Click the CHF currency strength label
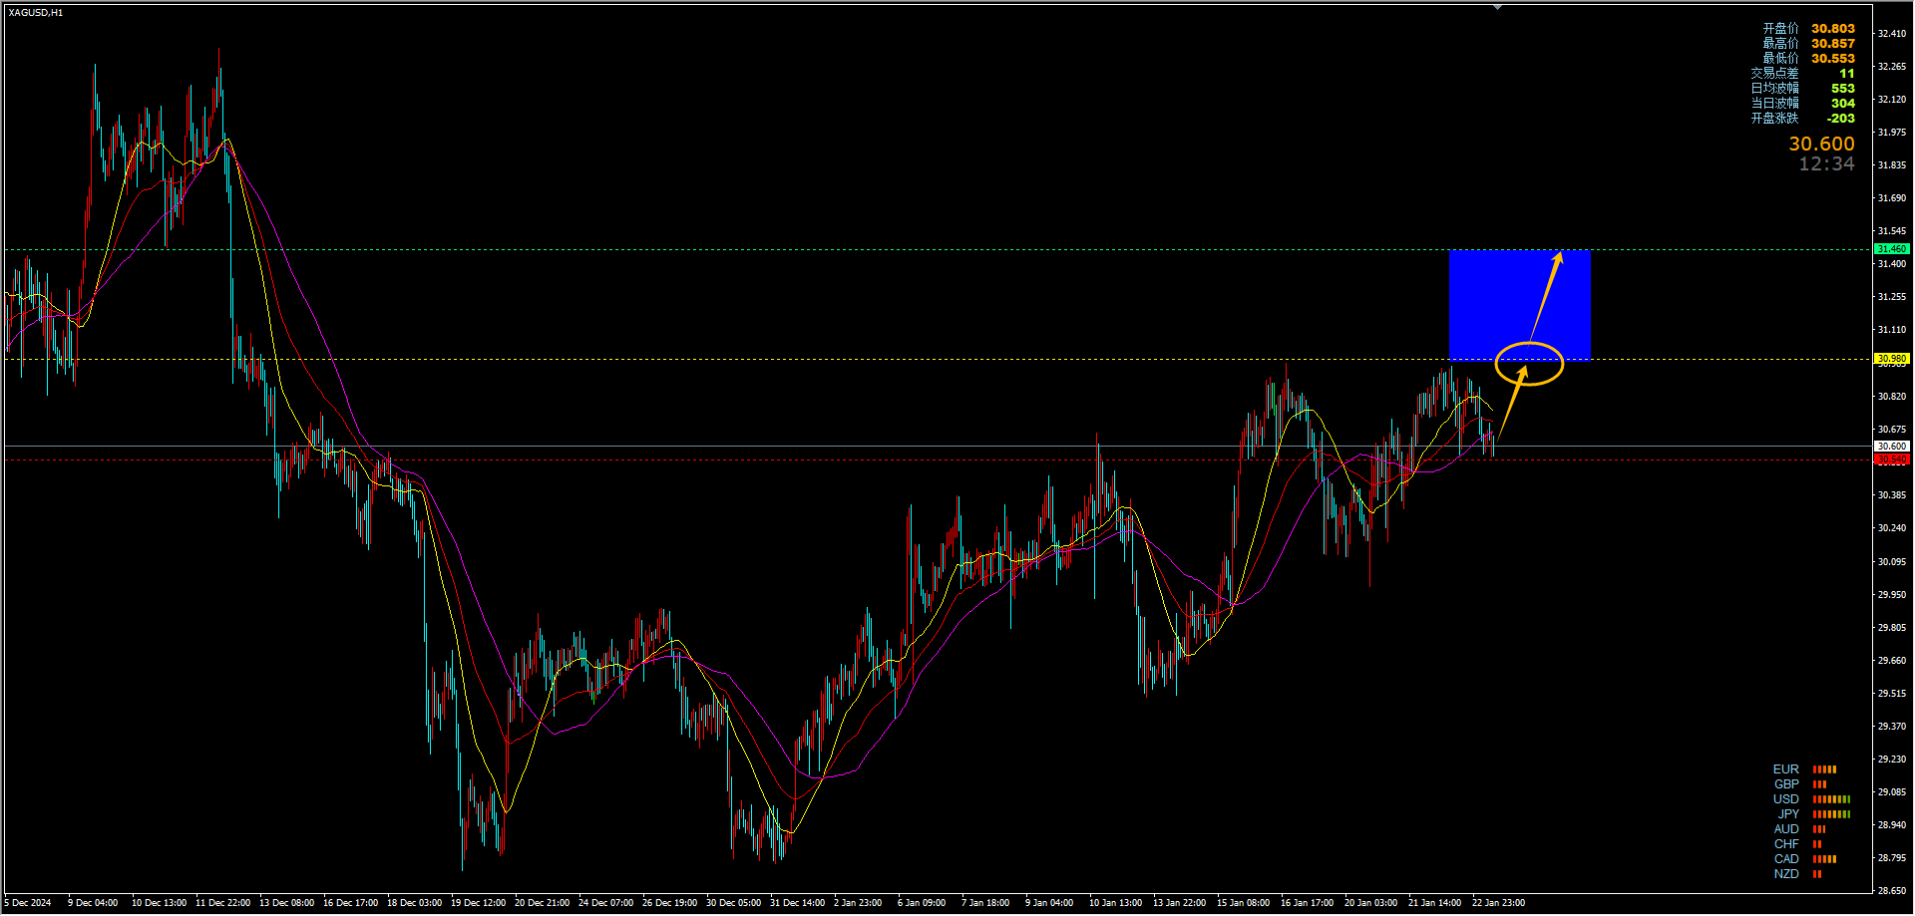Image resolution: width=1915 pixels, height=916 pixels. (x=1786, y=844)
